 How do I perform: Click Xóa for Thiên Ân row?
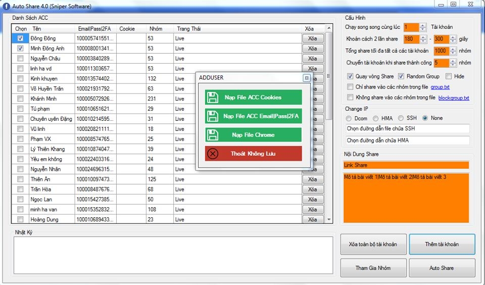pyautogui.click(x=313, y=179)
